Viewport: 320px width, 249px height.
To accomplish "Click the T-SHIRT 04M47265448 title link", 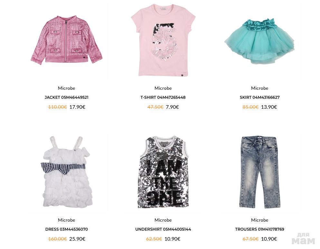I will [163, 97].
